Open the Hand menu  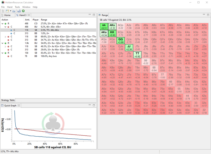coord(10,7)
